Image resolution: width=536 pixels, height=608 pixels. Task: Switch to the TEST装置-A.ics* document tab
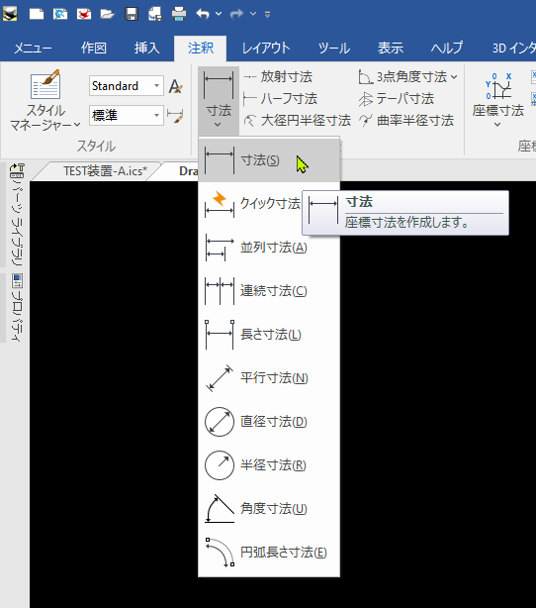[105, 171]
